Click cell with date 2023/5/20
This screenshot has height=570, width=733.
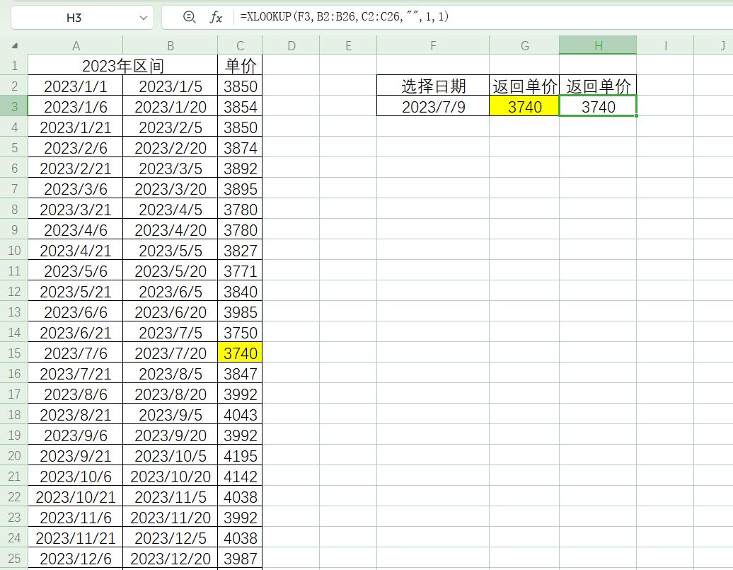[170, 270]
